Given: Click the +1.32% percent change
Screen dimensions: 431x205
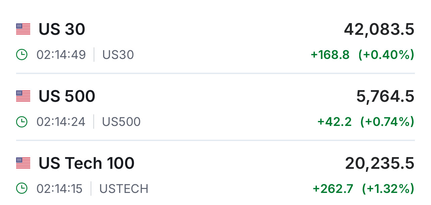Looking at the screenshot, I should pyautogui.click(x=388, y=189).
